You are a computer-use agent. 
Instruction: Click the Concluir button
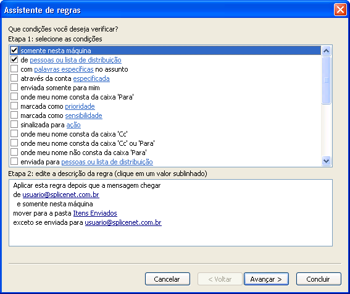pyautogui.click(x=319, y=279)
